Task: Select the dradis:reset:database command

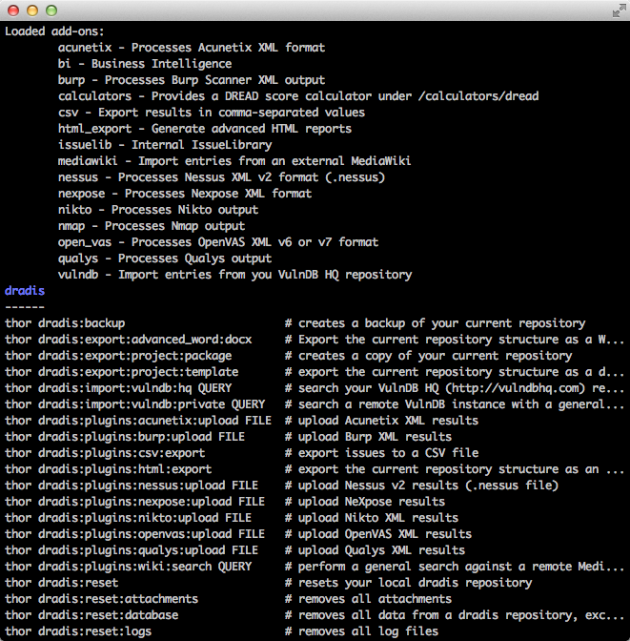Action: (91, 615)
